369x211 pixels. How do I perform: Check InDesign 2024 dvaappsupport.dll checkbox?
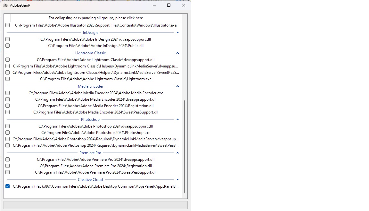tap(8, 39)
